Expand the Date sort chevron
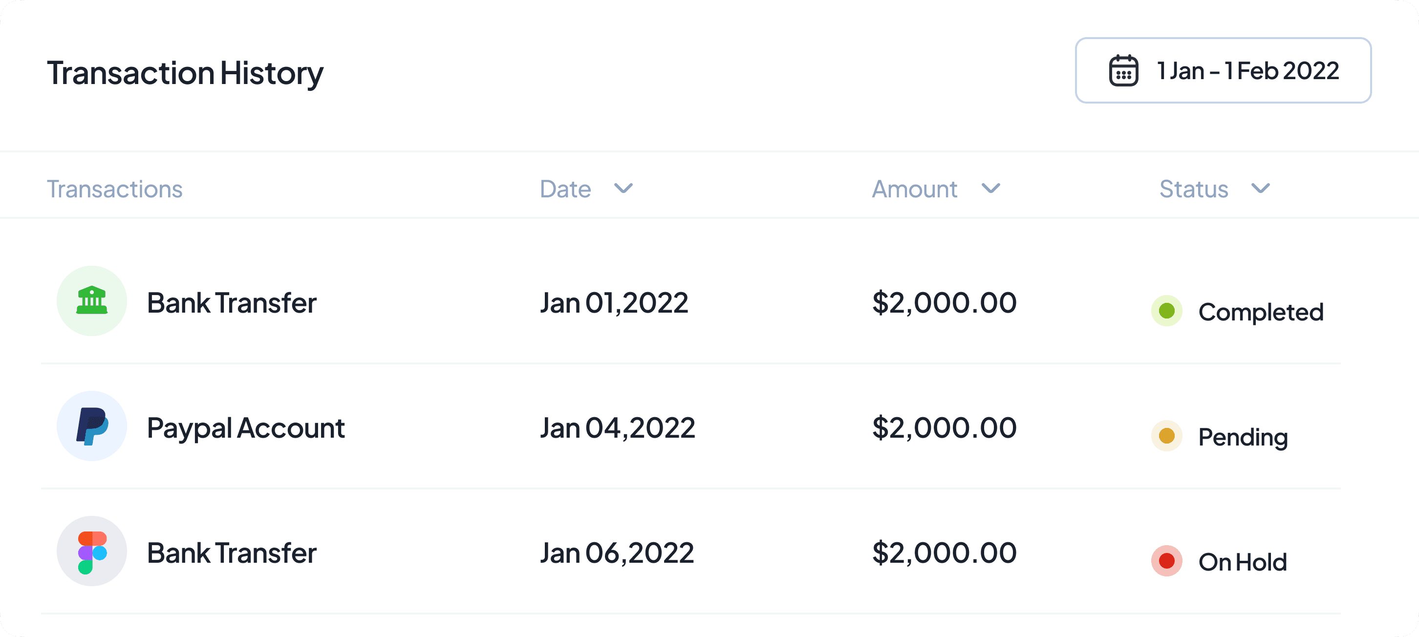 (x=623, y=189)
